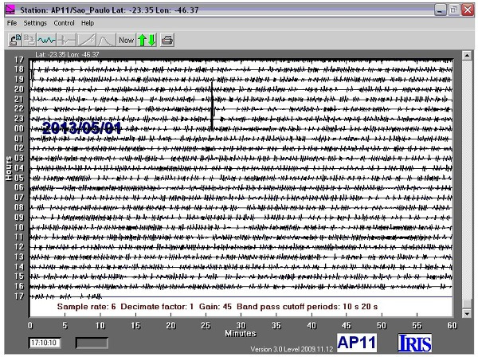Screen dimensions: 478x357
Task: Open the Help menu
Action: point(88,23)
